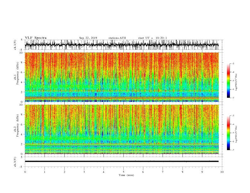Click the ch.1 'Frequency (kHz)' axis label
Screen dimensions: 250x193
18,73
